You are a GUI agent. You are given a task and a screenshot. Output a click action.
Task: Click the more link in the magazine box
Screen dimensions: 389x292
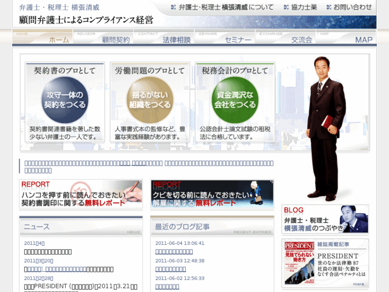point(359,284)
